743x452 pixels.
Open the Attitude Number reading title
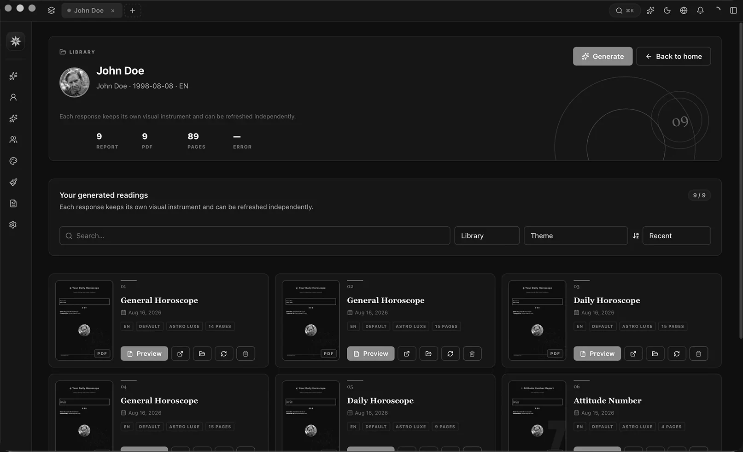coord(608,400)
